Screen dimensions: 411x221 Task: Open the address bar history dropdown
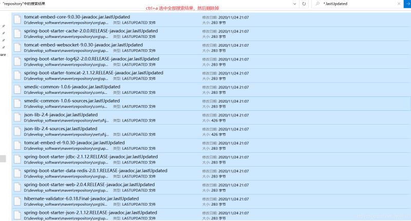[x=294, y=4]
